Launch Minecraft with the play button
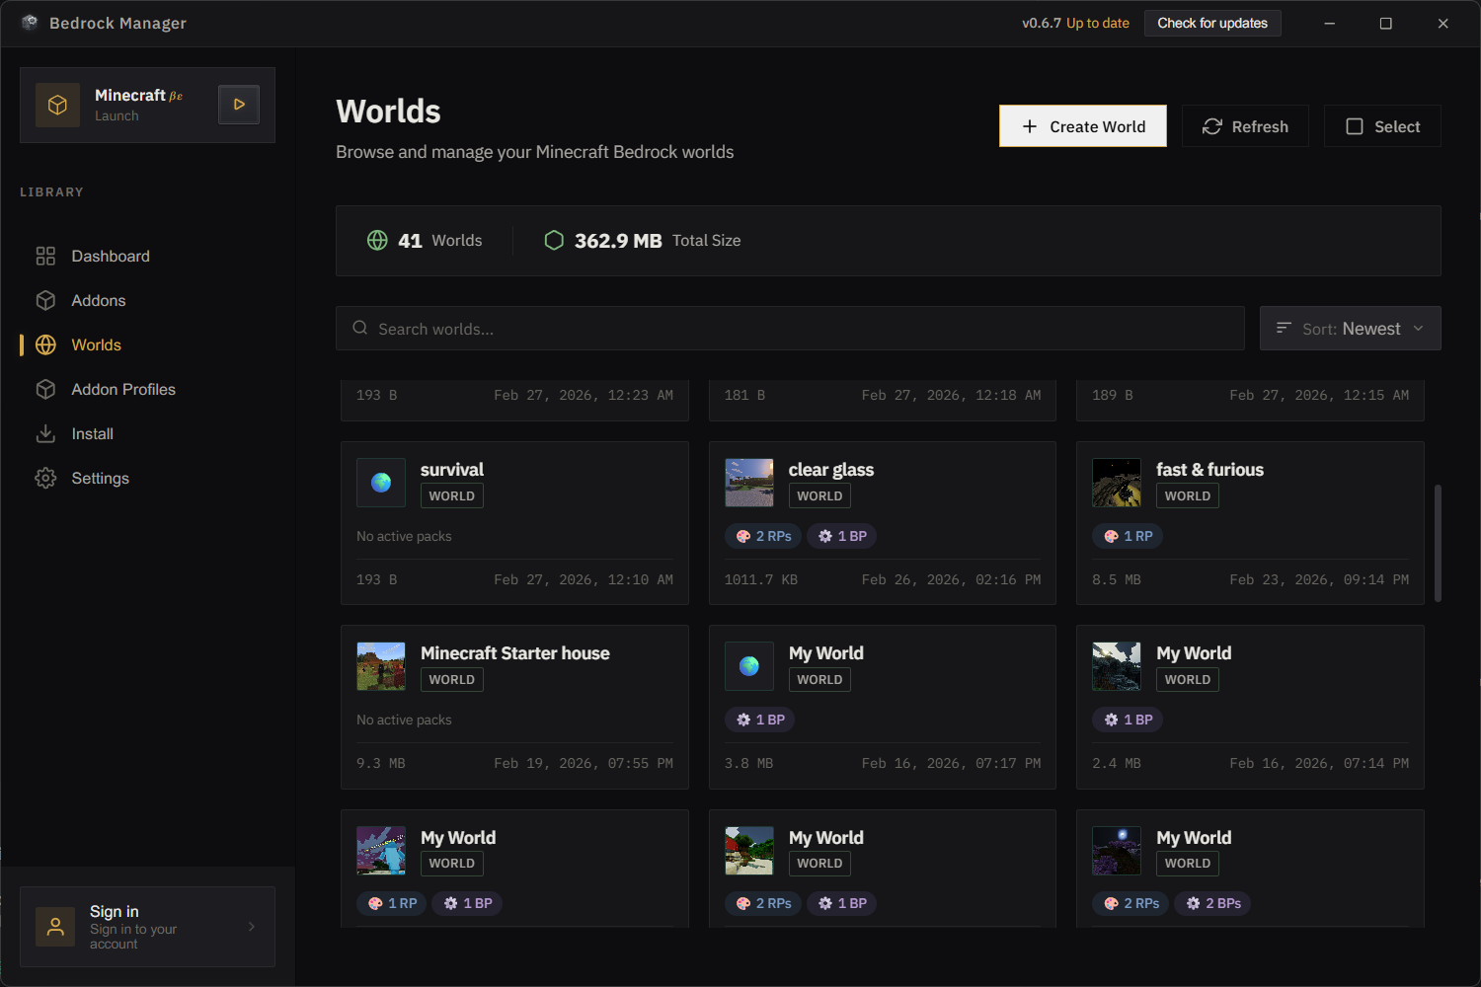 [239, 105]
